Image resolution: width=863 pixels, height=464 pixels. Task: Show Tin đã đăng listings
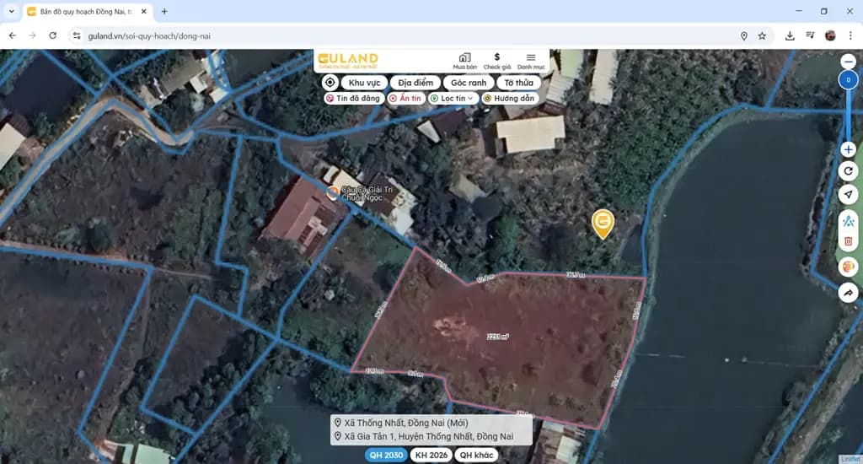point(353,98)
